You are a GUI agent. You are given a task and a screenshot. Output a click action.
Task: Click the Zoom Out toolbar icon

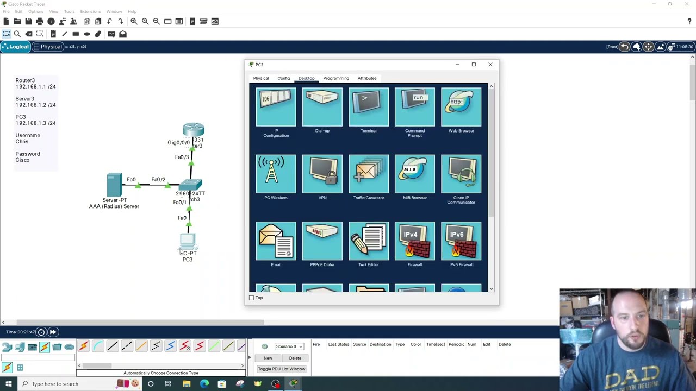tap(157, 21)
